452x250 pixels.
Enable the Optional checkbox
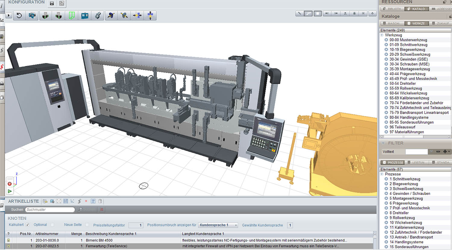click(52, 225)
